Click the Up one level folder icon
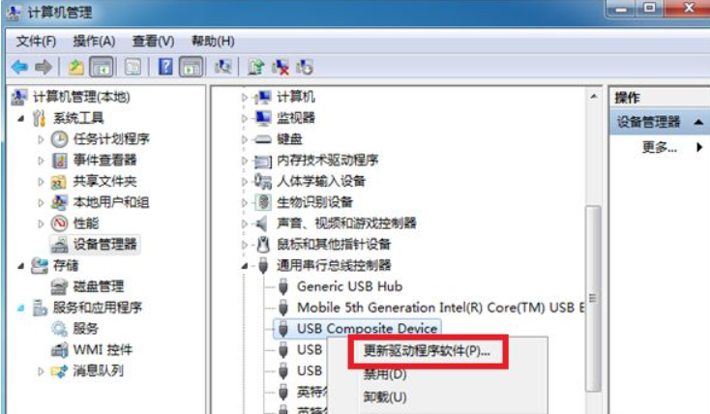 [x=76, y=67]
